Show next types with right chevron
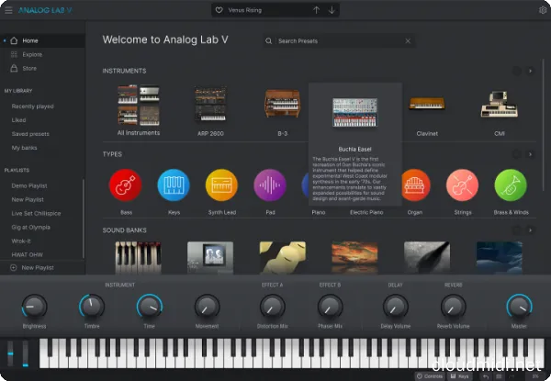Image resolution: width=551 pixels, height=381 pixels. (530, 154)
